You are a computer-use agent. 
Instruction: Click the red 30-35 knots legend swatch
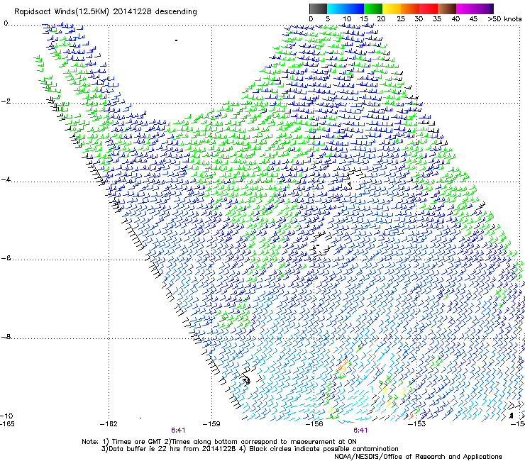429,9
